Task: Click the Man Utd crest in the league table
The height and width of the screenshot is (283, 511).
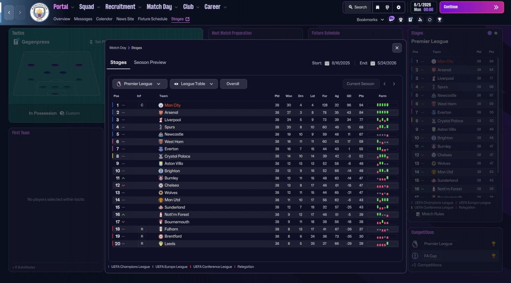Action: click(x=161, y=200)
